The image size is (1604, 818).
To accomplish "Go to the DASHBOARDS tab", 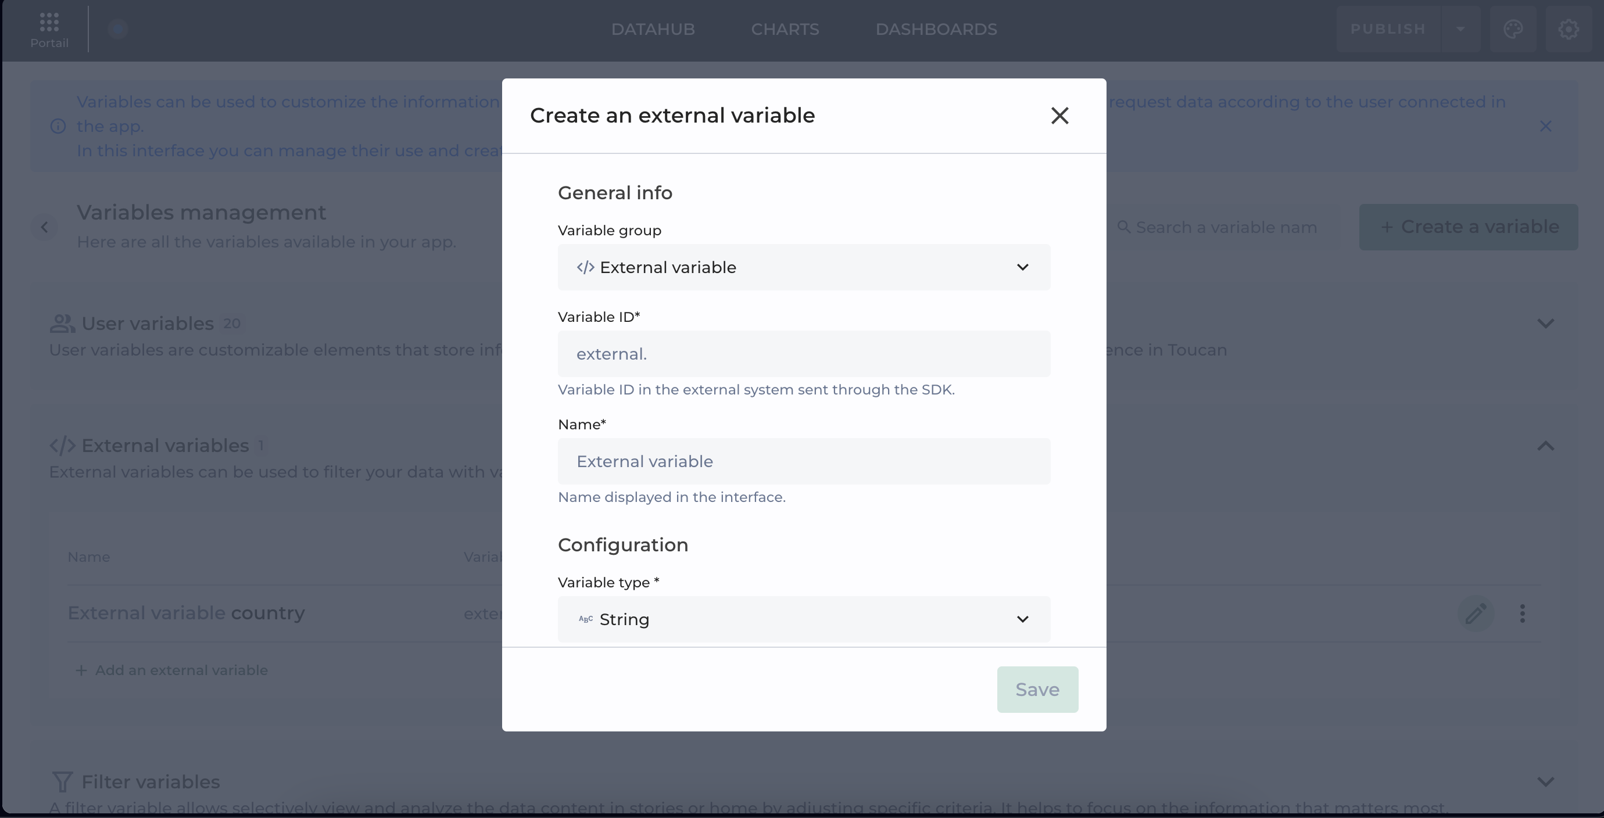I will tap(936, 29).
